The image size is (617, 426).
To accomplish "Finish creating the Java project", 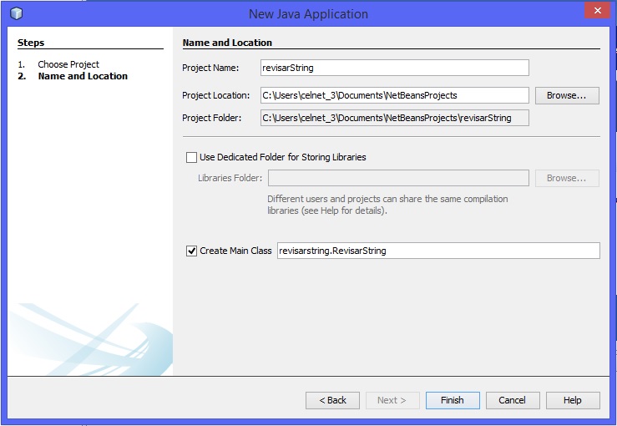I will (453, 400).
